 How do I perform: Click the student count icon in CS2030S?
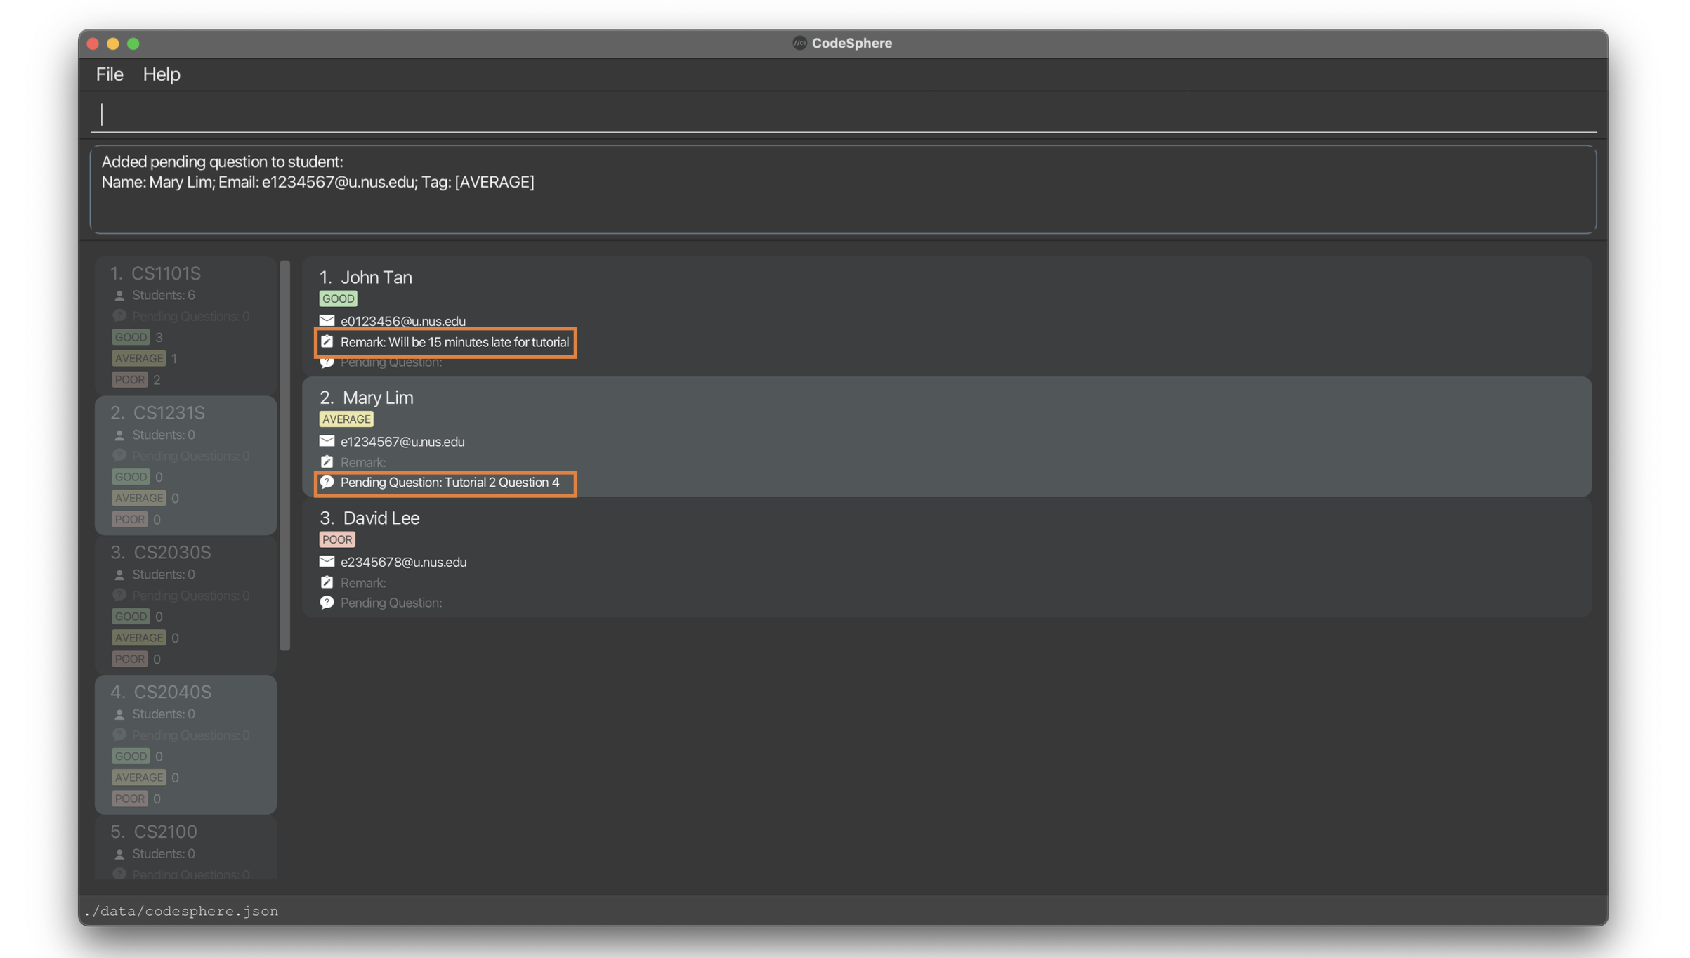click(x=119, y=575)
